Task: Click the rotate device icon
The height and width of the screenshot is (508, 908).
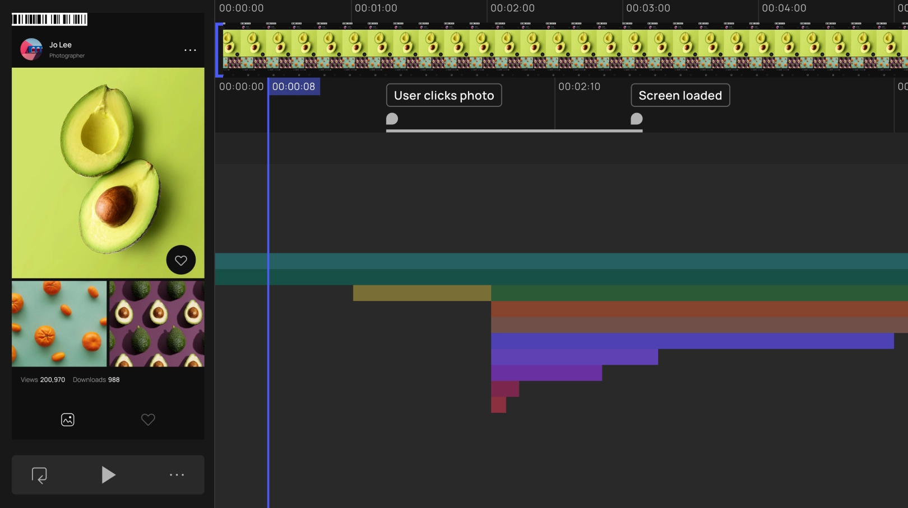Action: [x=39, y=475]
